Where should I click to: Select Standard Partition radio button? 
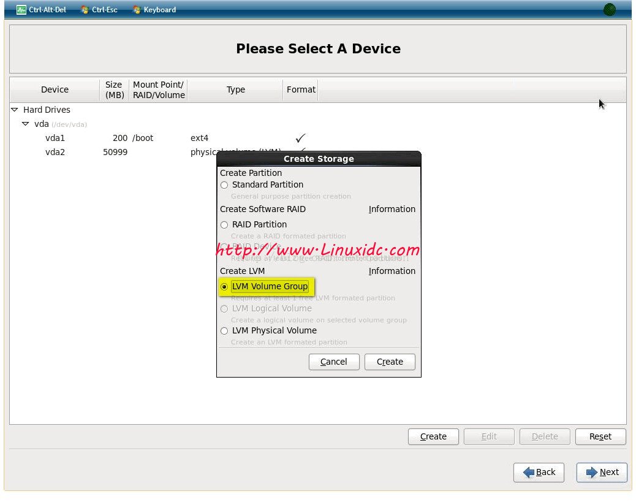click(224, 185)
